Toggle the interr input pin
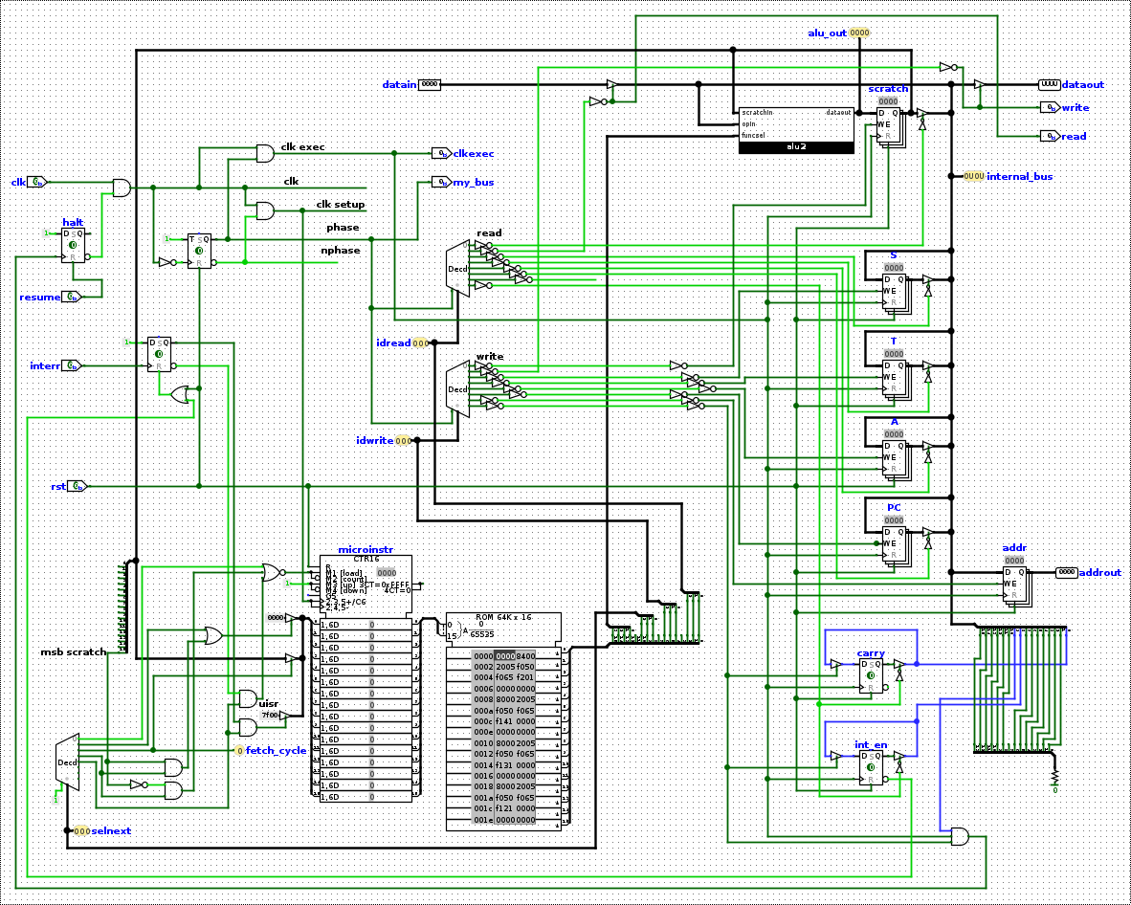 [72, 365]
